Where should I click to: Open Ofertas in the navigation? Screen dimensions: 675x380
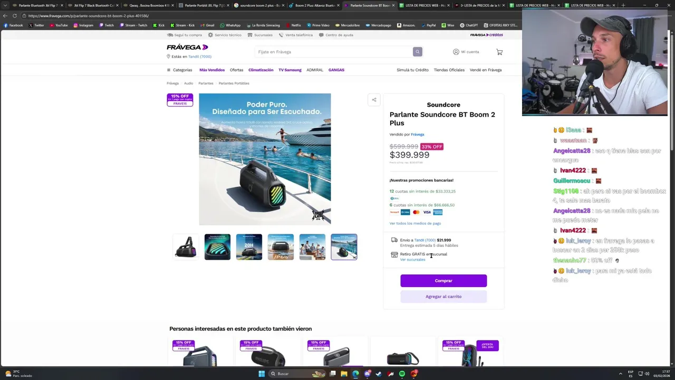point(236,70)
